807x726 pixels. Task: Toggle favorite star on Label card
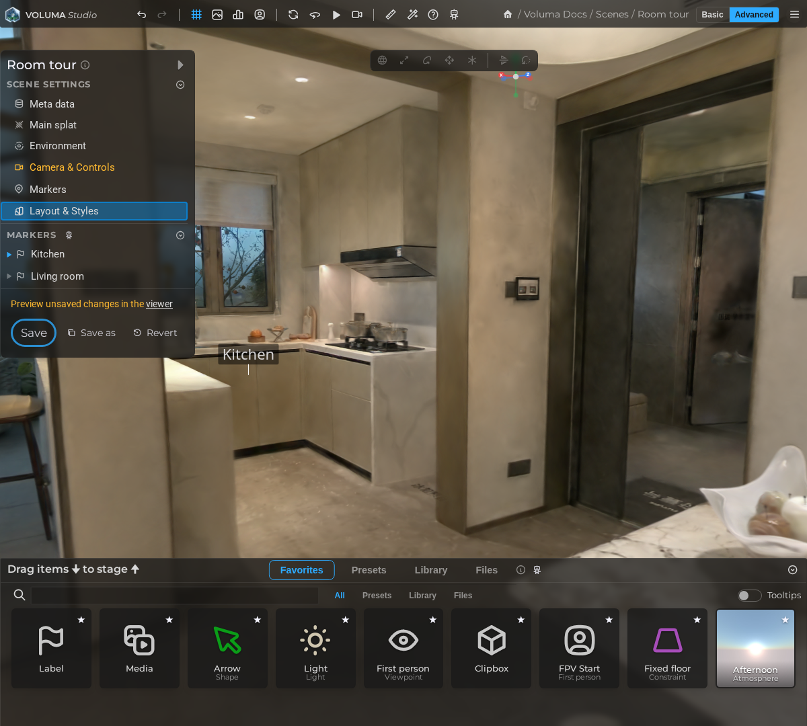[81, 620]
